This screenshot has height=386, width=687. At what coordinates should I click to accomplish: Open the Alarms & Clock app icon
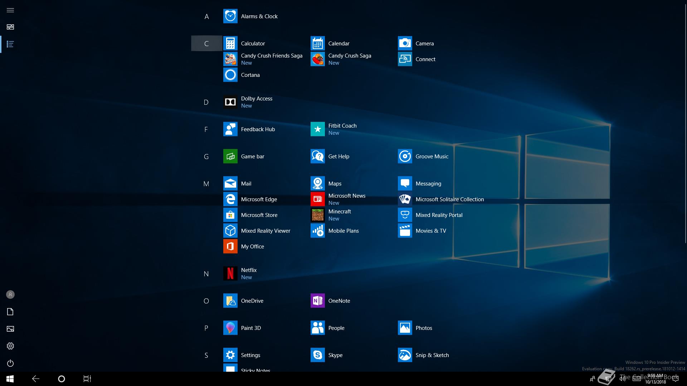coord(230,16)
